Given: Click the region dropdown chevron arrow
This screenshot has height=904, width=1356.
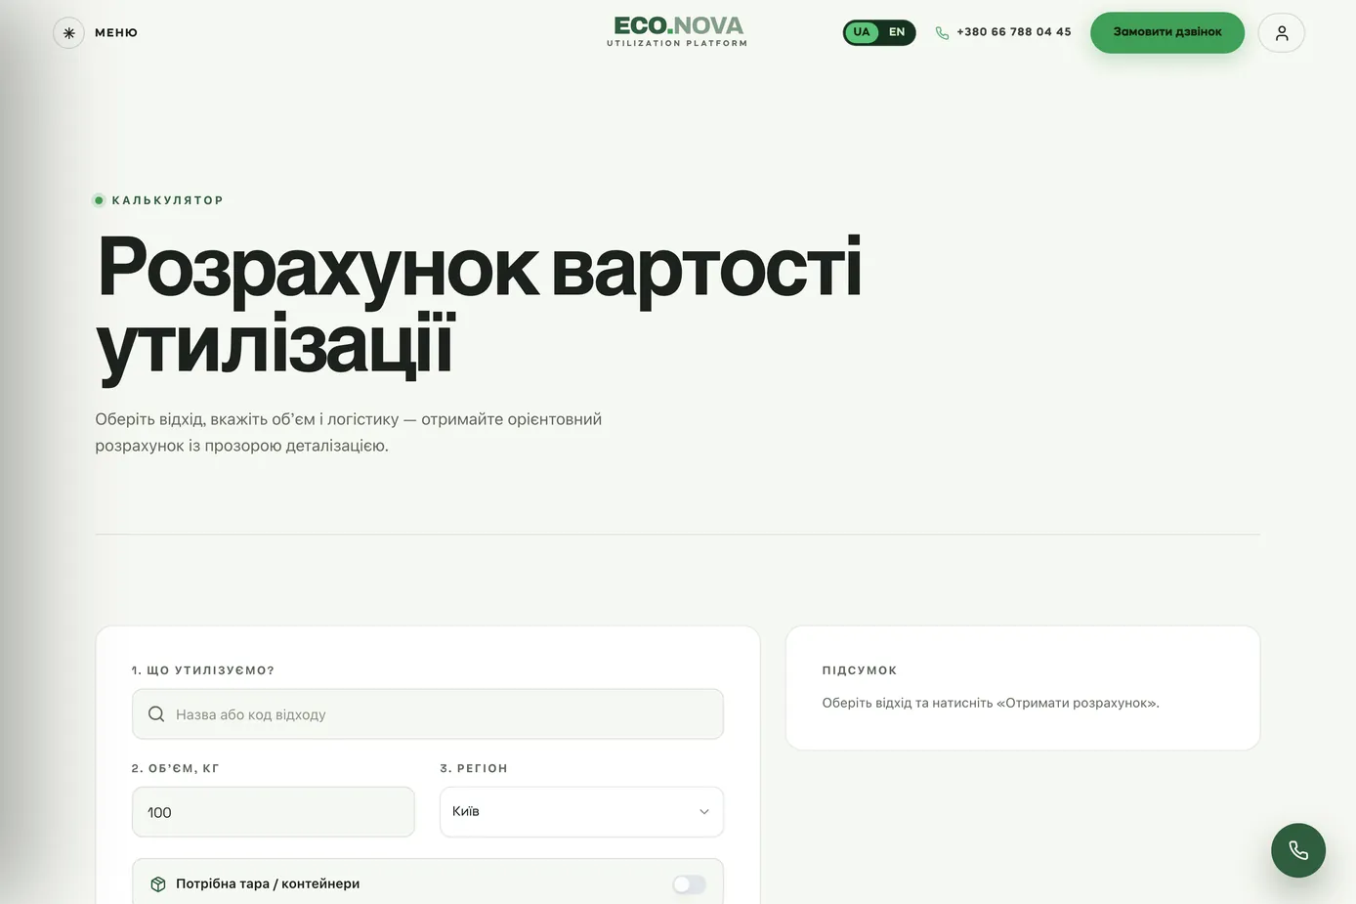Looking at the screenshot, I should [703, 812].
